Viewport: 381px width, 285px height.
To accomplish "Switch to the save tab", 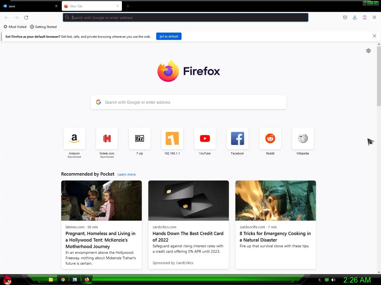I will (x=30, y=6).
